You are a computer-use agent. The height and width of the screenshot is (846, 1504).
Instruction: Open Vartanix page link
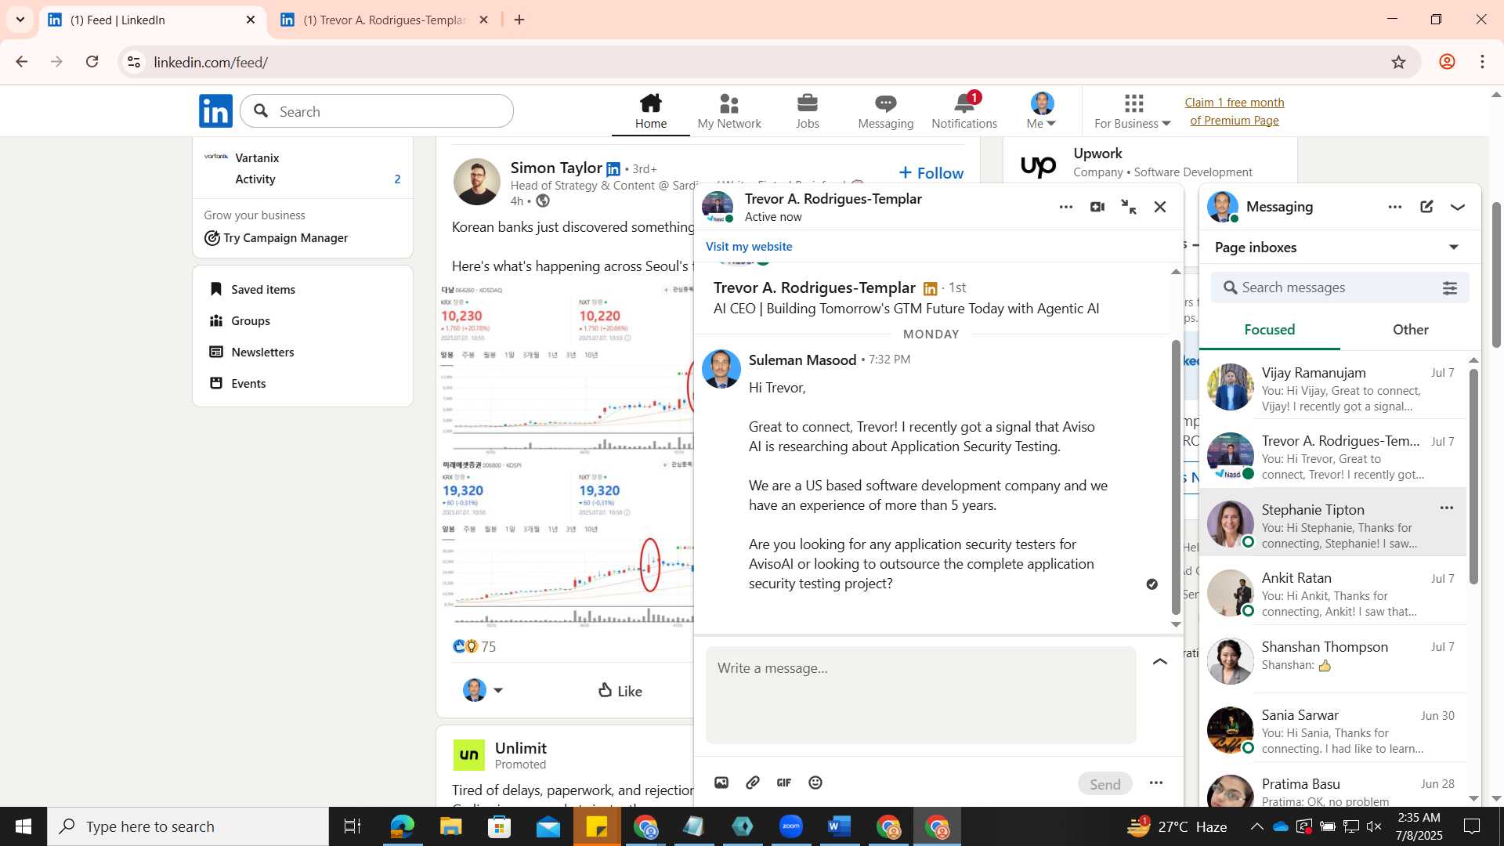point(257,157)
